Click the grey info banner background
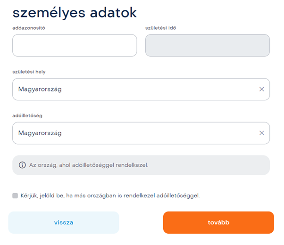284x245 pixels. [x=141, y=165]
